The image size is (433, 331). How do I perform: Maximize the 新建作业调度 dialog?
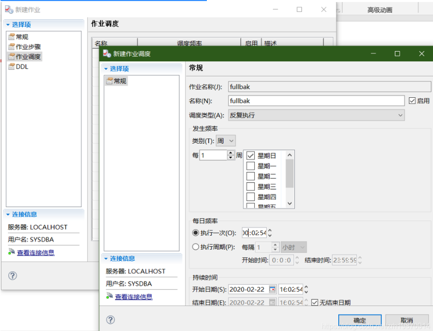tap(397, 54)
